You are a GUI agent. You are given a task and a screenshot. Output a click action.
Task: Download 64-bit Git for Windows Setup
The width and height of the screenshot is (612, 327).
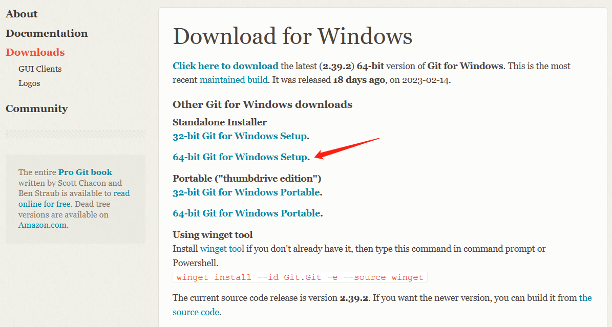point(240,157)
